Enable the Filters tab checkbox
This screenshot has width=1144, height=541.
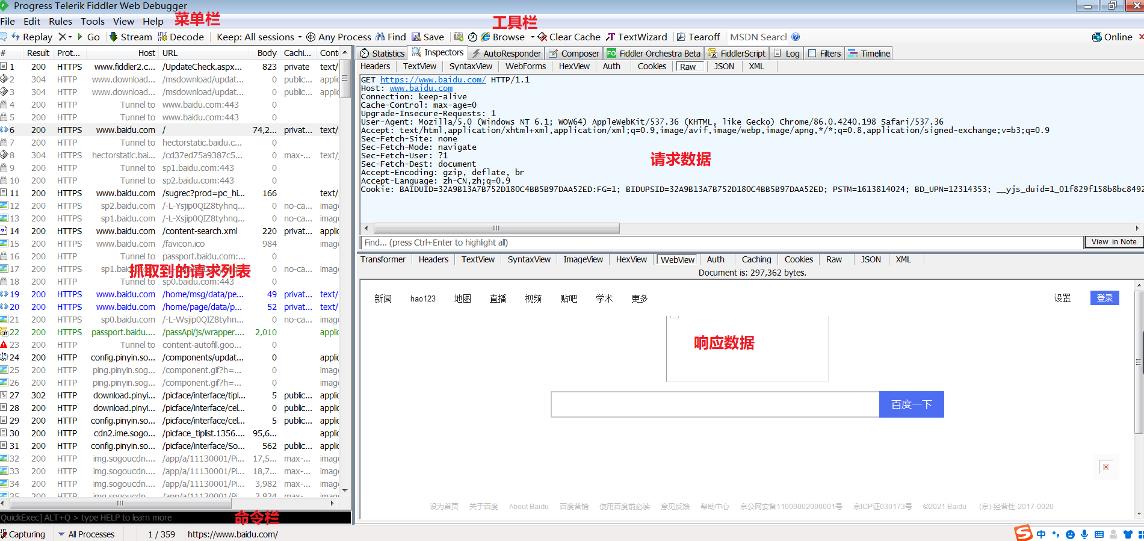tap(812, 53)
